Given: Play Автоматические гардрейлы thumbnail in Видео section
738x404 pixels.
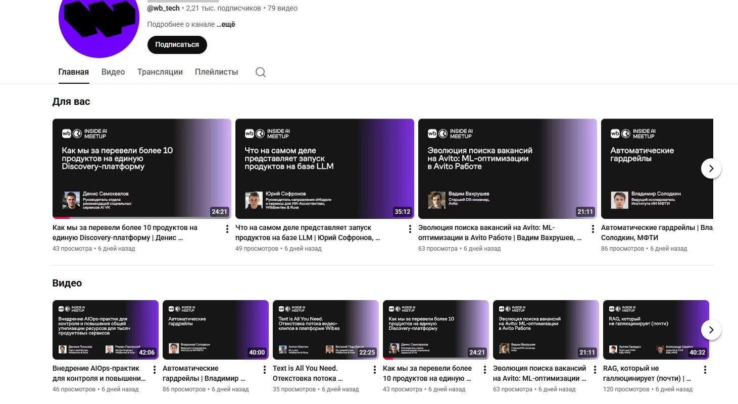Looking at the screenshot, I should pyautogui.click(x=216, y=330).
